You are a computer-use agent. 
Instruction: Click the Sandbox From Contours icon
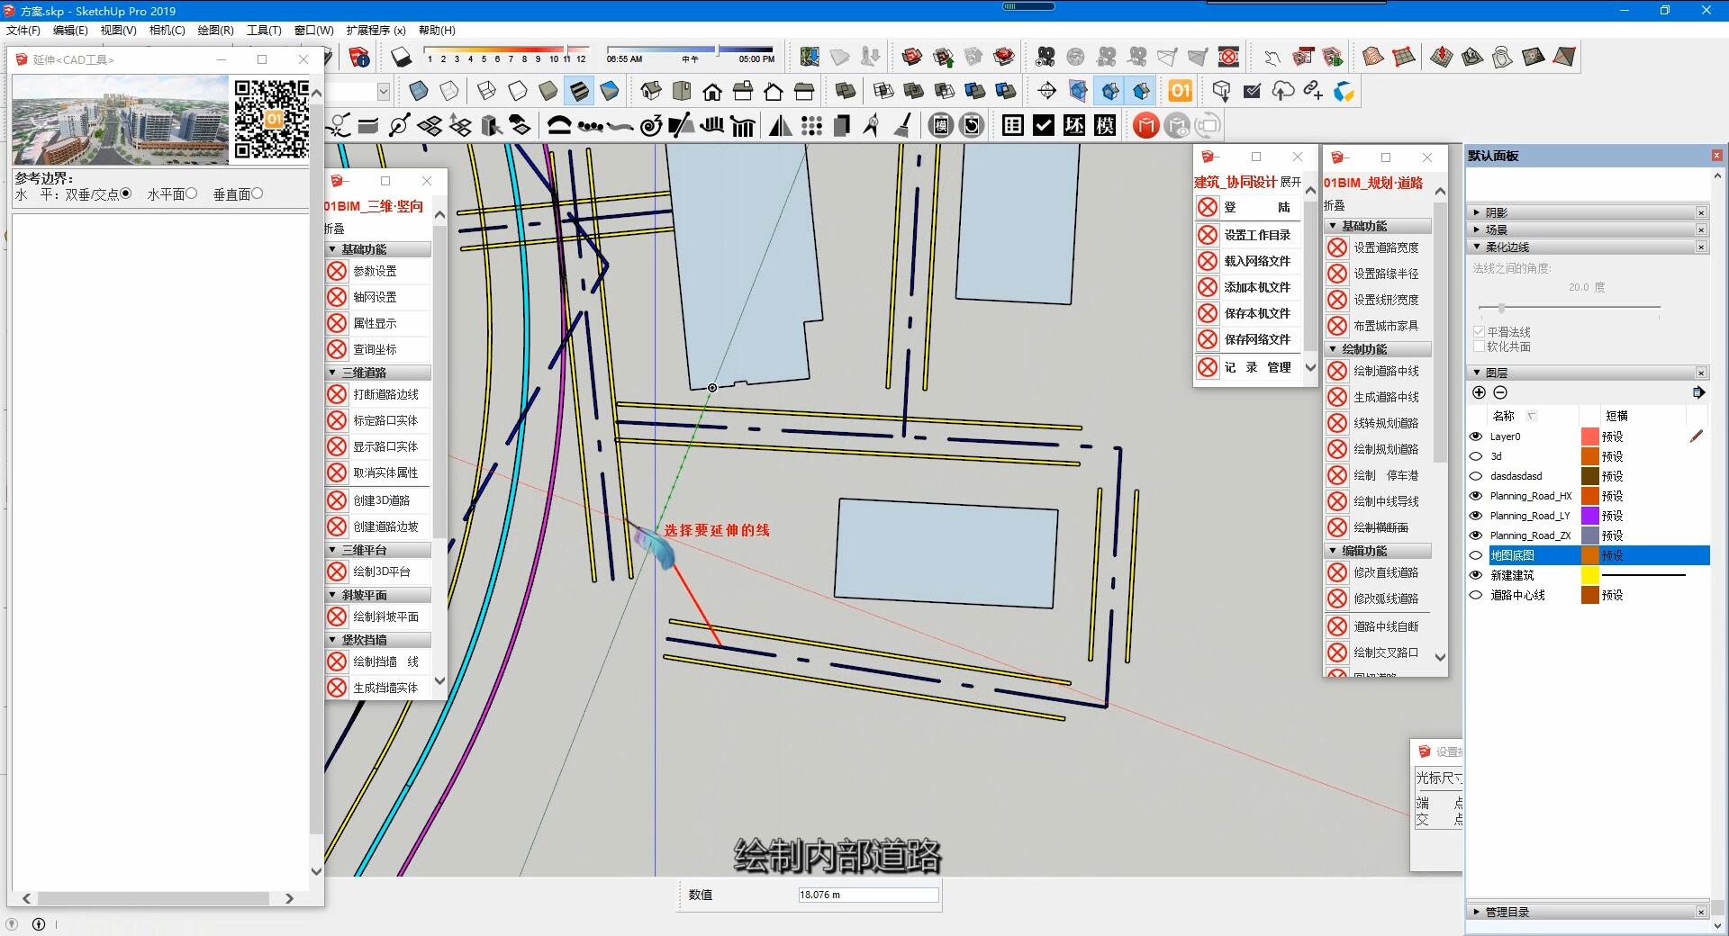(x=1373, y=57)
